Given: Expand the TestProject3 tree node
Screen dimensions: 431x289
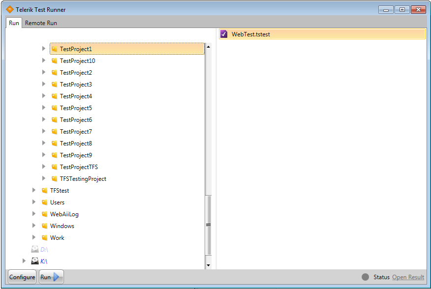Looking at the screenshot, I should coord(44,84).
